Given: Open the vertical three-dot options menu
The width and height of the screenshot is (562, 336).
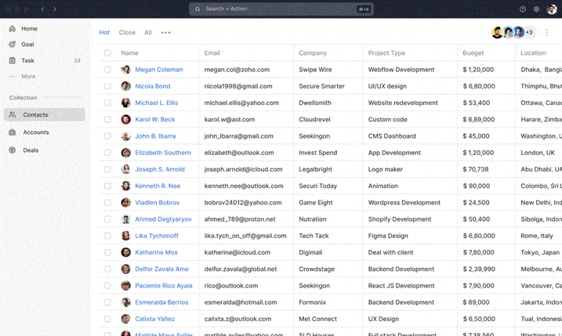Looking at the screenshot, I should point(546,33).
